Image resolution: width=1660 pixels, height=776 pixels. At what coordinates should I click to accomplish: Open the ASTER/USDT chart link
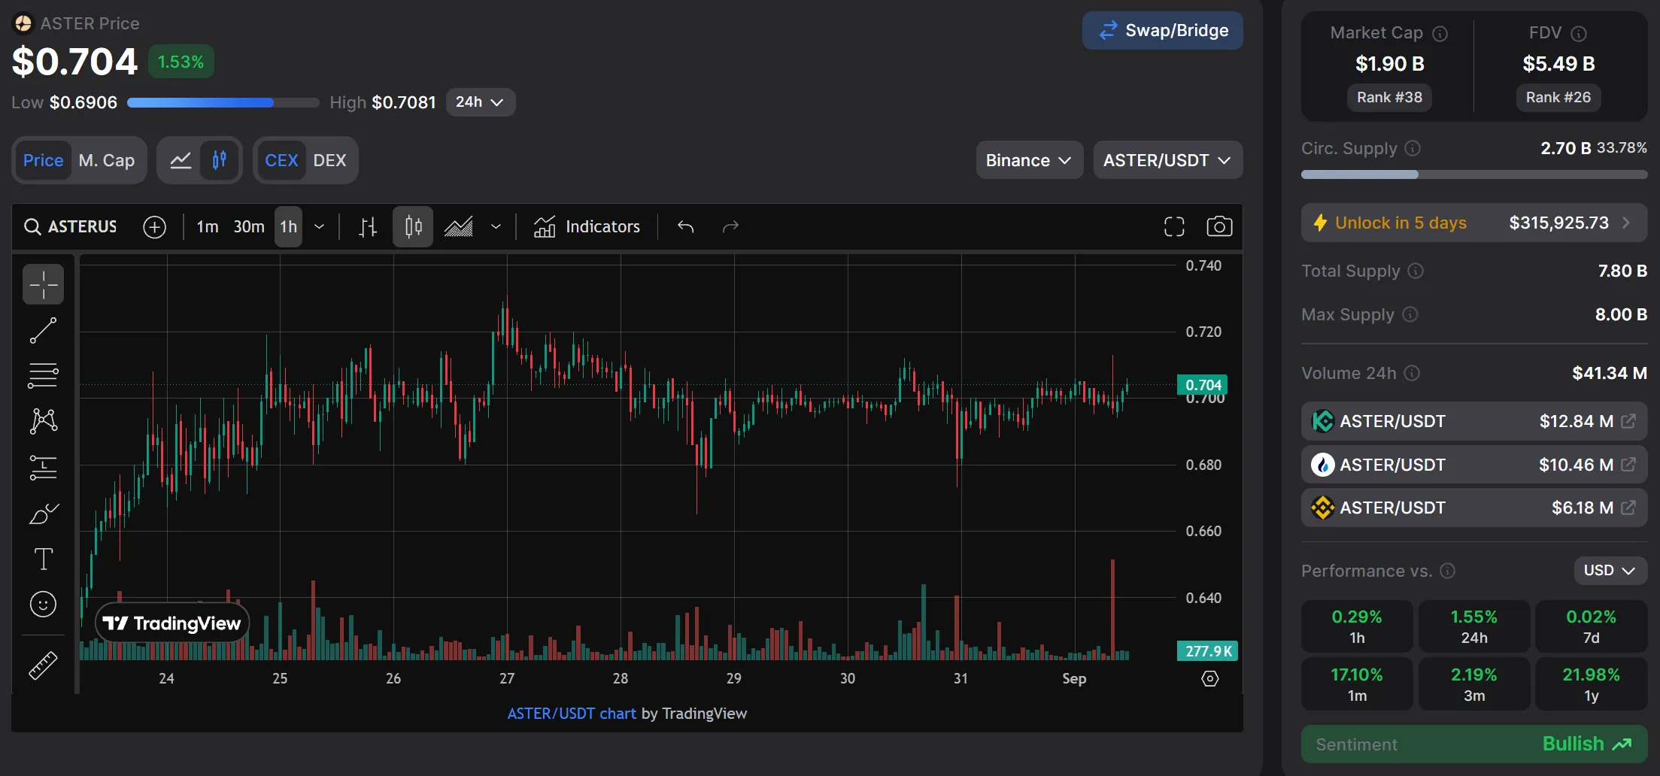click(x=572, y=714)
